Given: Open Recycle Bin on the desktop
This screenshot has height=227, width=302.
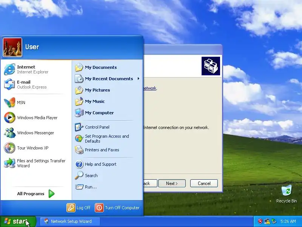Looking at the screenshot, I should [x=287, y=194].
